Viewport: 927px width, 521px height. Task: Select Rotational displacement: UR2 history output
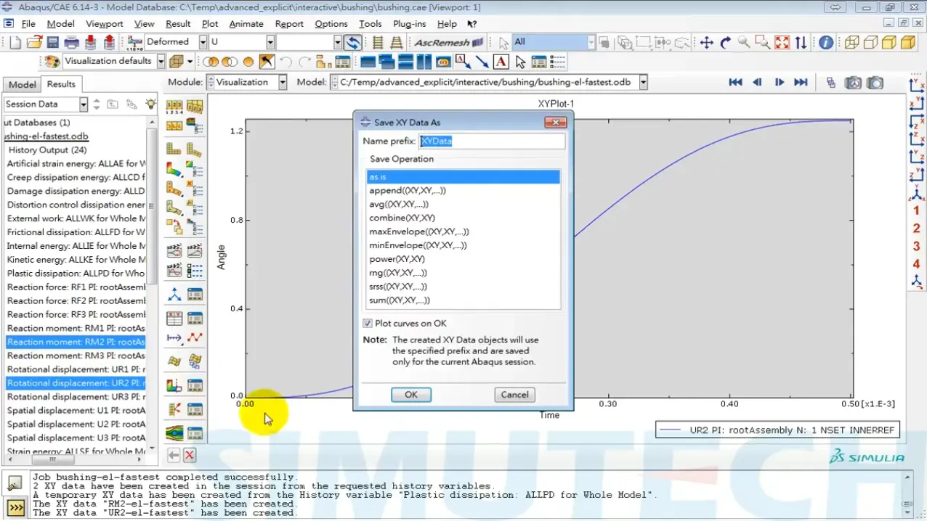point(76,383)
